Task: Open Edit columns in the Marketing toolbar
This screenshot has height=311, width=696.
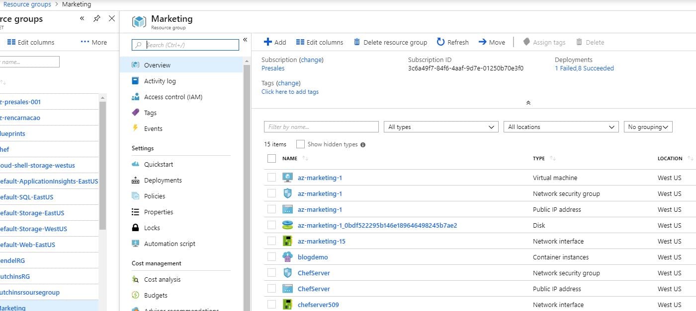Action: (320, 42)
